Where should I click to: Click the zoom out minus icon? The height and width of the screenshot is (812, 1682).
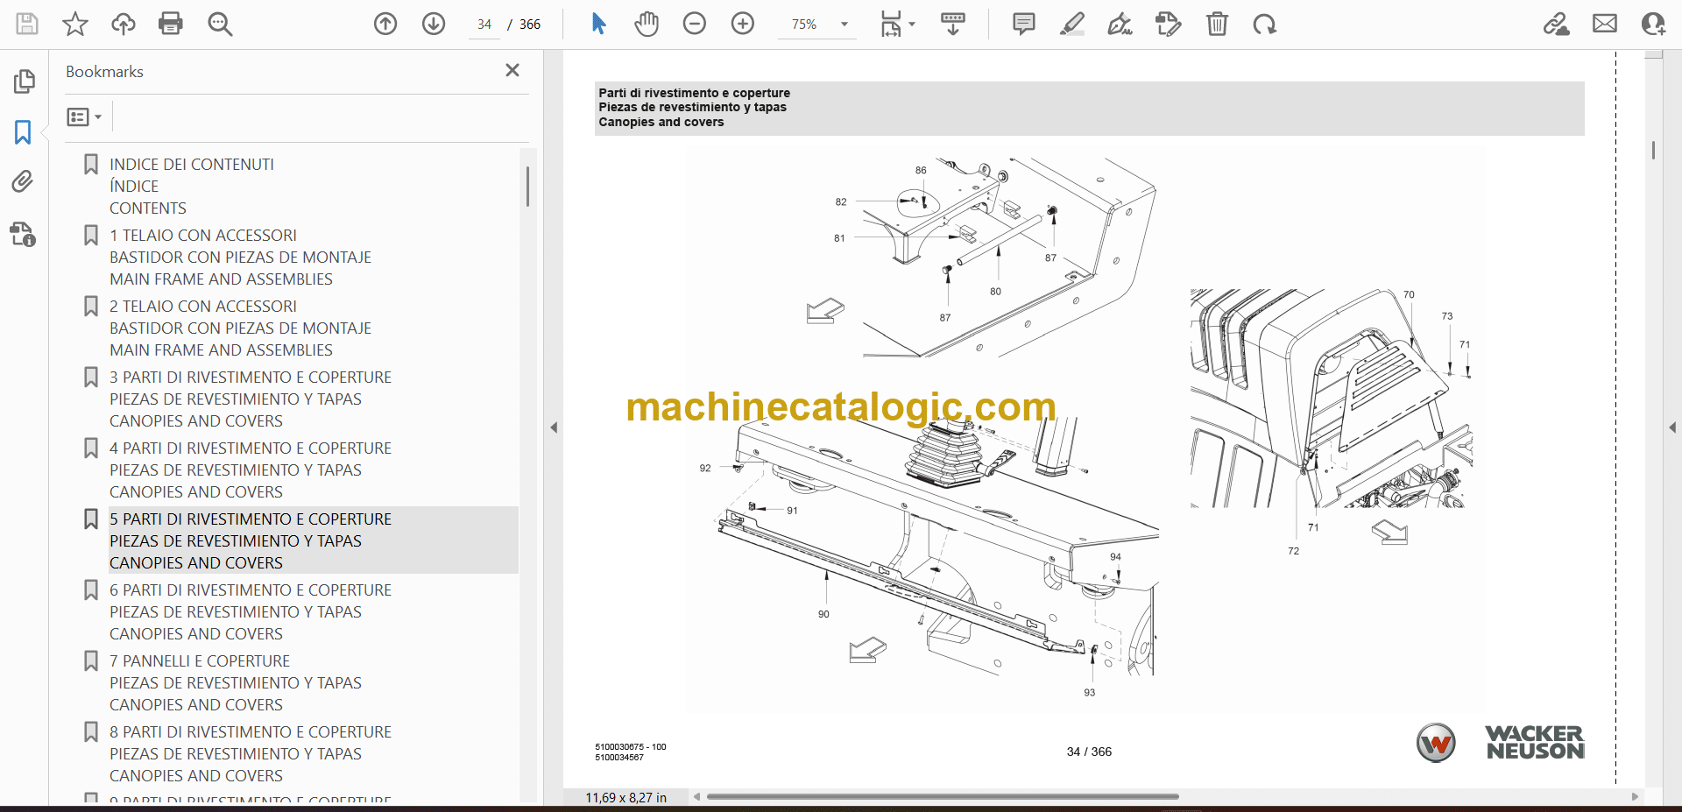pos(695,24)
